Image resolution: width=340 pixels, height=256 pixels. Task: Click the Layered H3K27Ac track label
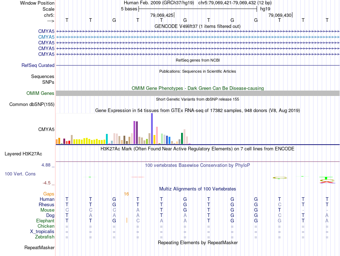23,154
